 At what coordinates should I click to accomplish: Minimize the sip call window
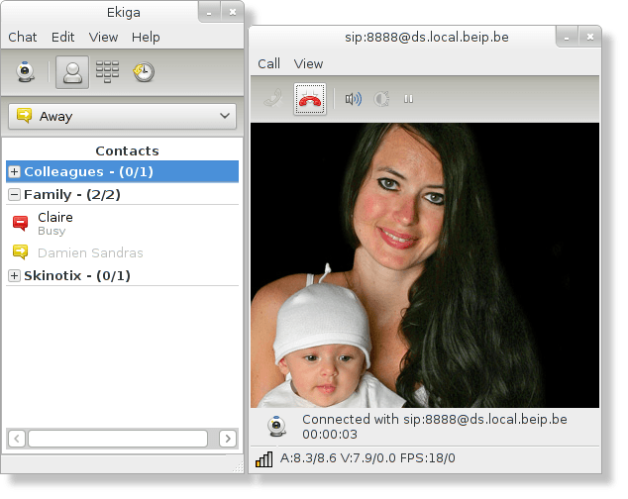pos(567,38)
